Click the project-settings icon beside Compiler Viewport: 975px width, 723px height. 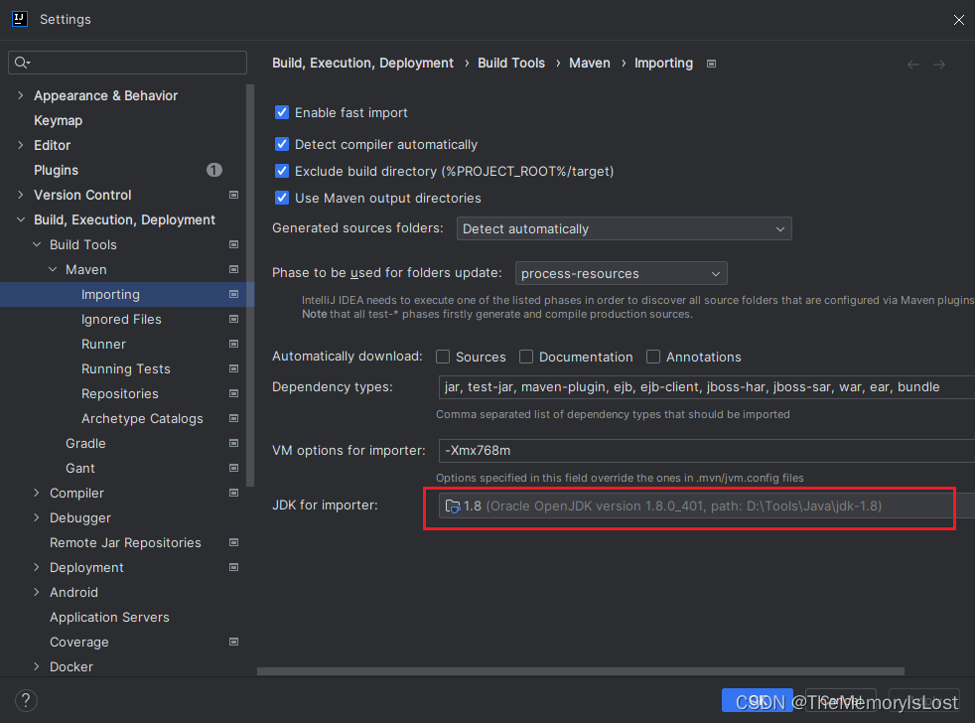[x=233, y=493]
